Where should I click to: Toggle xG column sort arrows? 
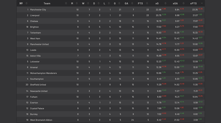[165, 3]
